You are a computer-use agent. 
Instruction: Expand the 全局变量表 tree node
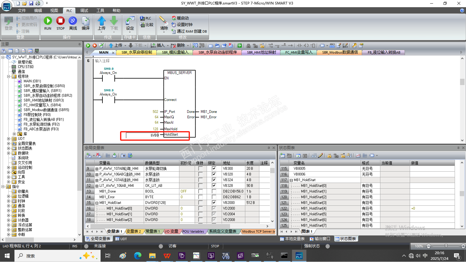tap(9, 143)
